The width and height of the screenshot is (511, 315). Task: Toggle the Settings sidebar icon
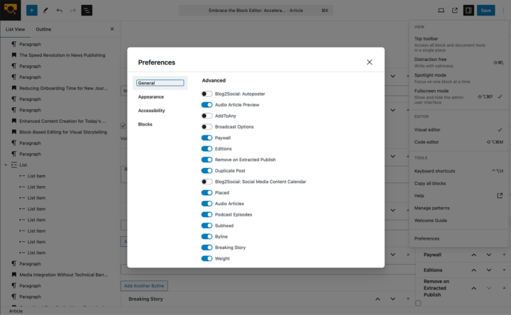pos(468,11)
